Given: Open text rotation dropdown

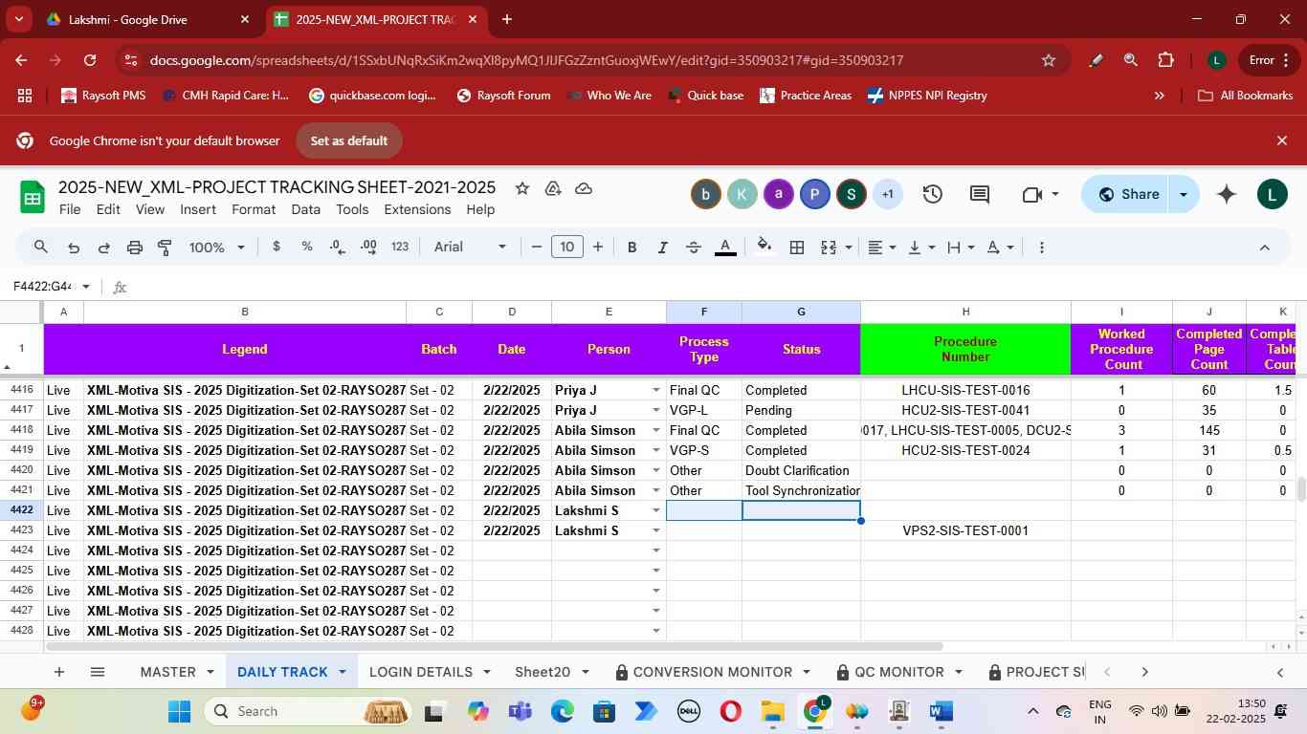Looking at the screenshot, I should pos(1000,248).
